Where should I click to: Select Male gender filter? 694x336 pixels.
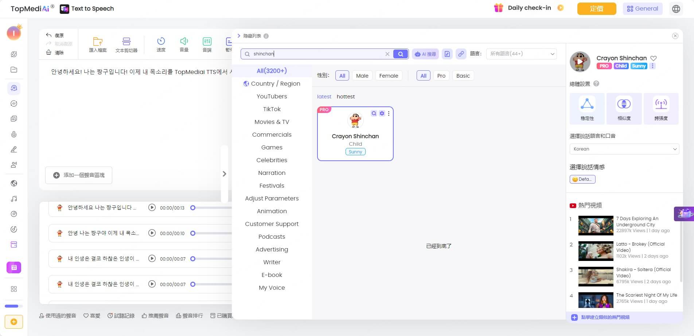click(362, 76)
